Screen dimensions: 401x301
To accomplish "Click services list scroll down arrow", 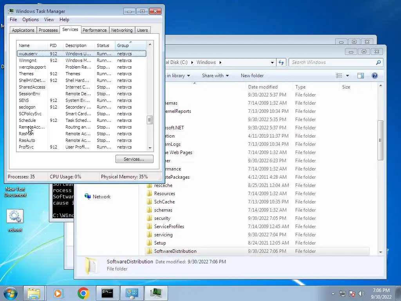I will pyautogui.click(x=150, y=148).
